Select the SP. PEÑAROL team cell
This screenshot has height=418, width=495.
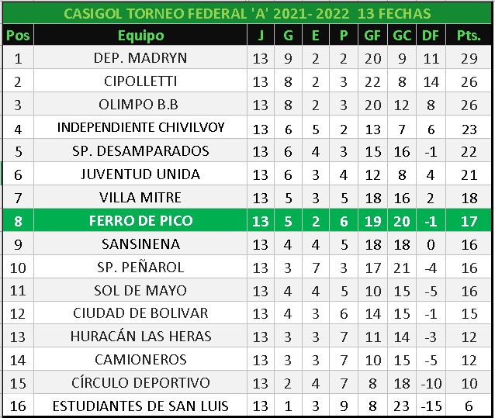pos(140,268)
